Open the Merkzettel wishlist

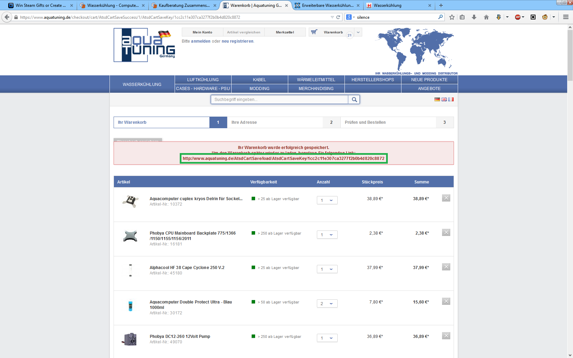(x=285, y=32)
